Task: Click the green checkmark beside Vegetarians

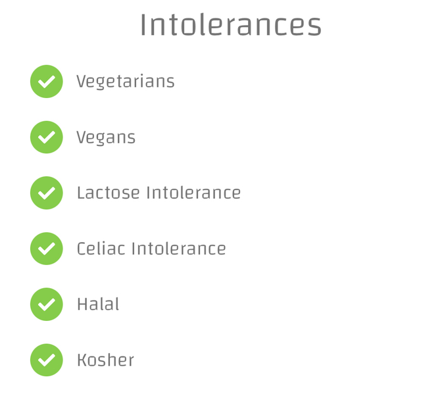Action: click(x=47, y=82)
